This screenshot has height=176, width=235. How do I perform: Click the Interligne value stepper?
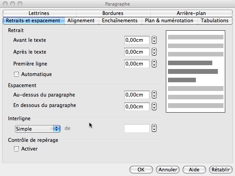click(154, 128)
